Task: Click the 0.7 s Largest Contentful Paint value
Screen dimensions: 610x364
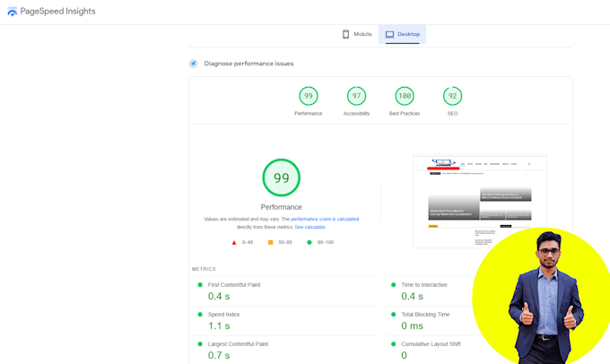Action: (219, 355)
